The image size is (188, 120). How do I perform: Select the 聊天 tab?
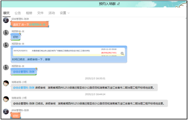7,13
